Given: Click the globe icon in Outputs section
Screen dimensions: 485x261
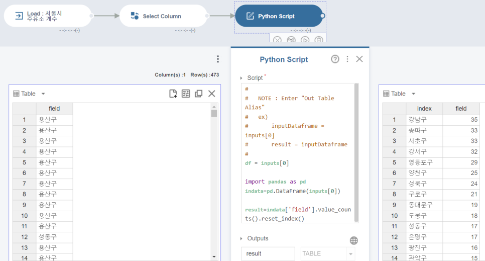Looking at the screenshot, I should (354, 240).
